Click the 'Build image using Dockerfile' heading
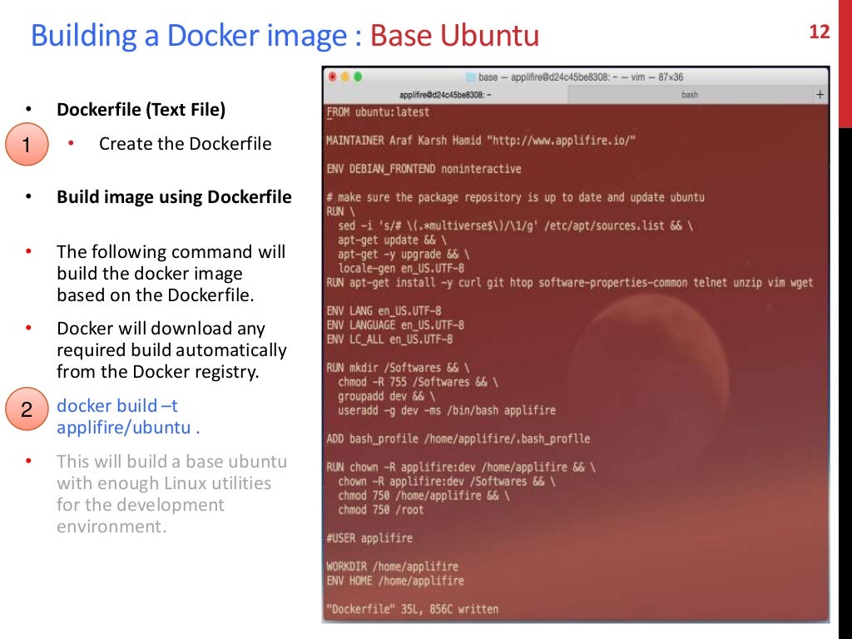852x639 pixels. click(174, 196)
